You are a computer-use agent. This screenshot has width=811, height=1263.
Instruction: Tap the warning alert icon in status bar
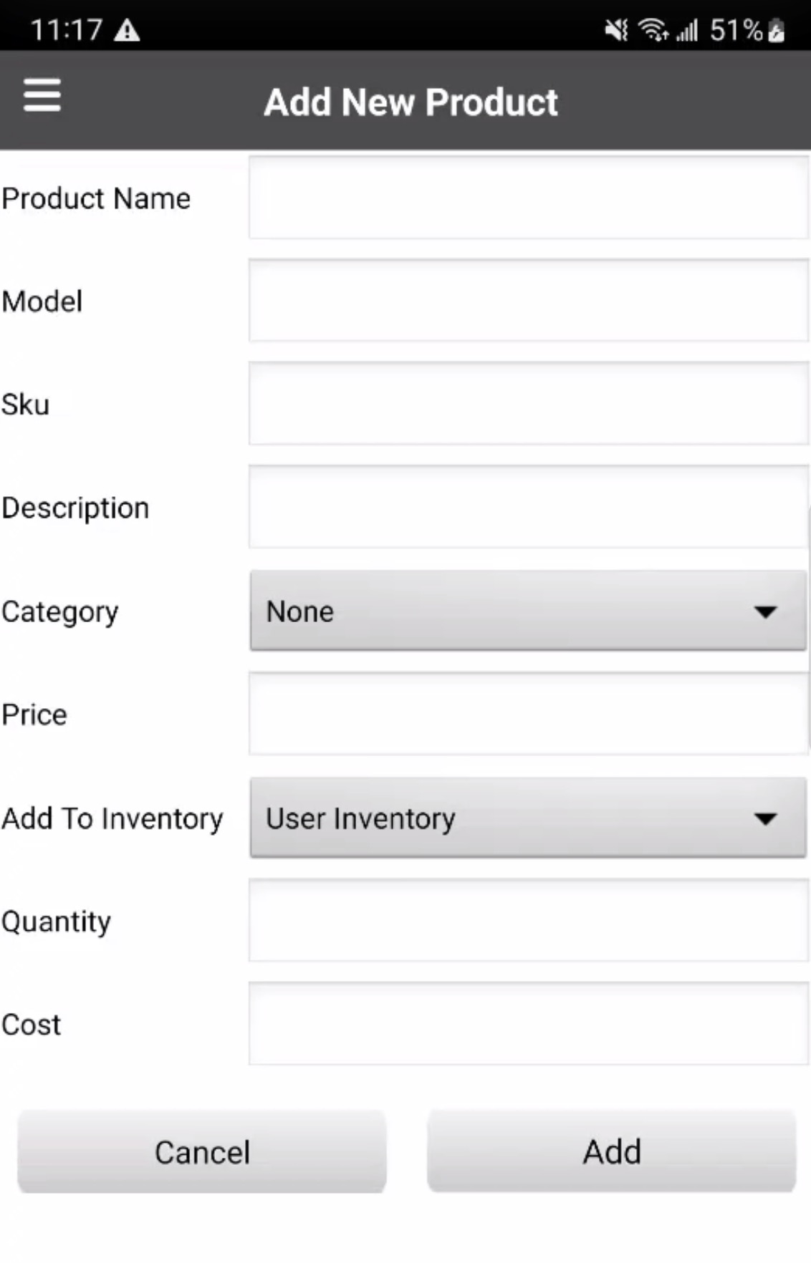[128, 31]
